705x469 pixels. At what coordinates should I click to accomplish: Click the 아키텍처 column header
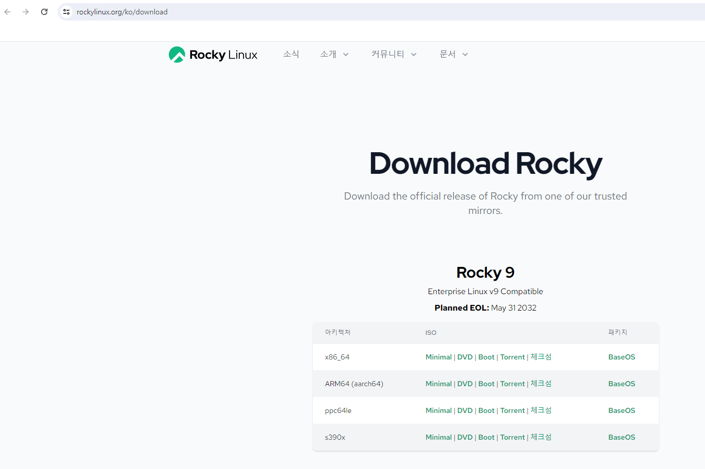pyautogui.click(x=338, y=332)
